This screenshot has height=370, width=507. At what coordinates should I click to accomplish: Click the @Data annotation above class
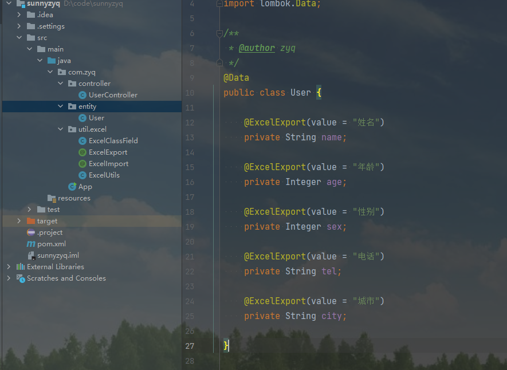point(236,78)
